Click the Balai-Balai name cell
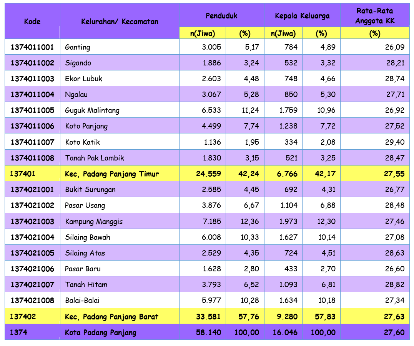The height and width of the screenshot is (346, 414). tap(83, 301)
